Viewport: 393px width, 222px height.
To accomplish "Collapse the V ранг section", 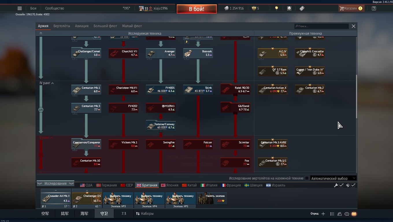I will (x=46, y=138).
